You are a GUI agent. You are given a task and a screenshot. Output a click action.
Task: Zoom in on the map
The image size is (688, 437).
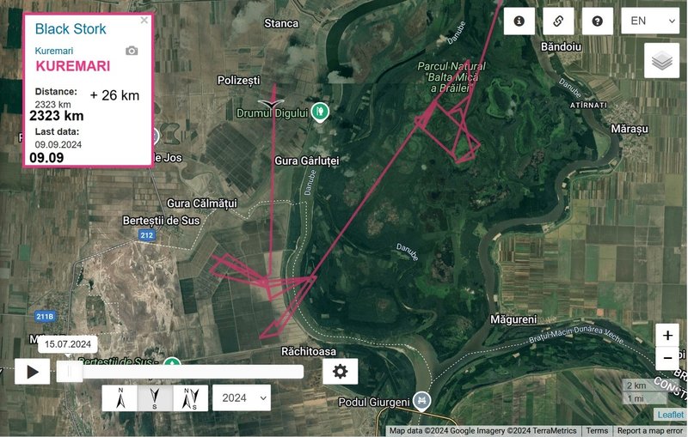click(x=667, y=336)
